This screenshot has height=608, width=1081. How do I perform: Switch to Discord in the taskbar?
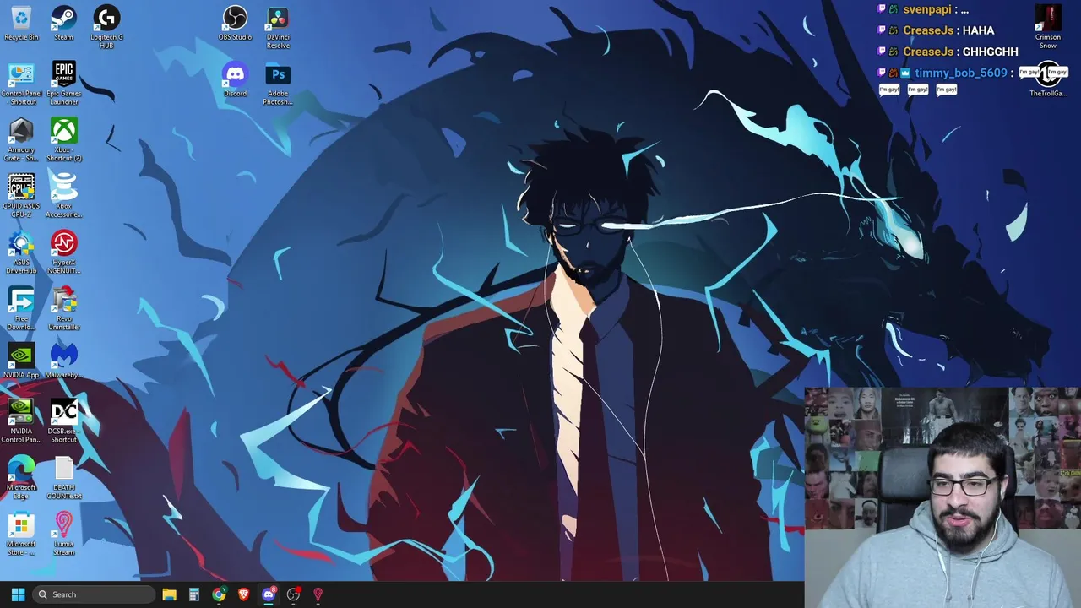click(269, 594)
